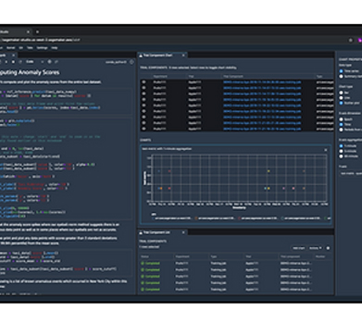The width and height of the screenshot is (362, 335).
Task: Click the git icon in notebook toolbar
Action: [56, 62]
